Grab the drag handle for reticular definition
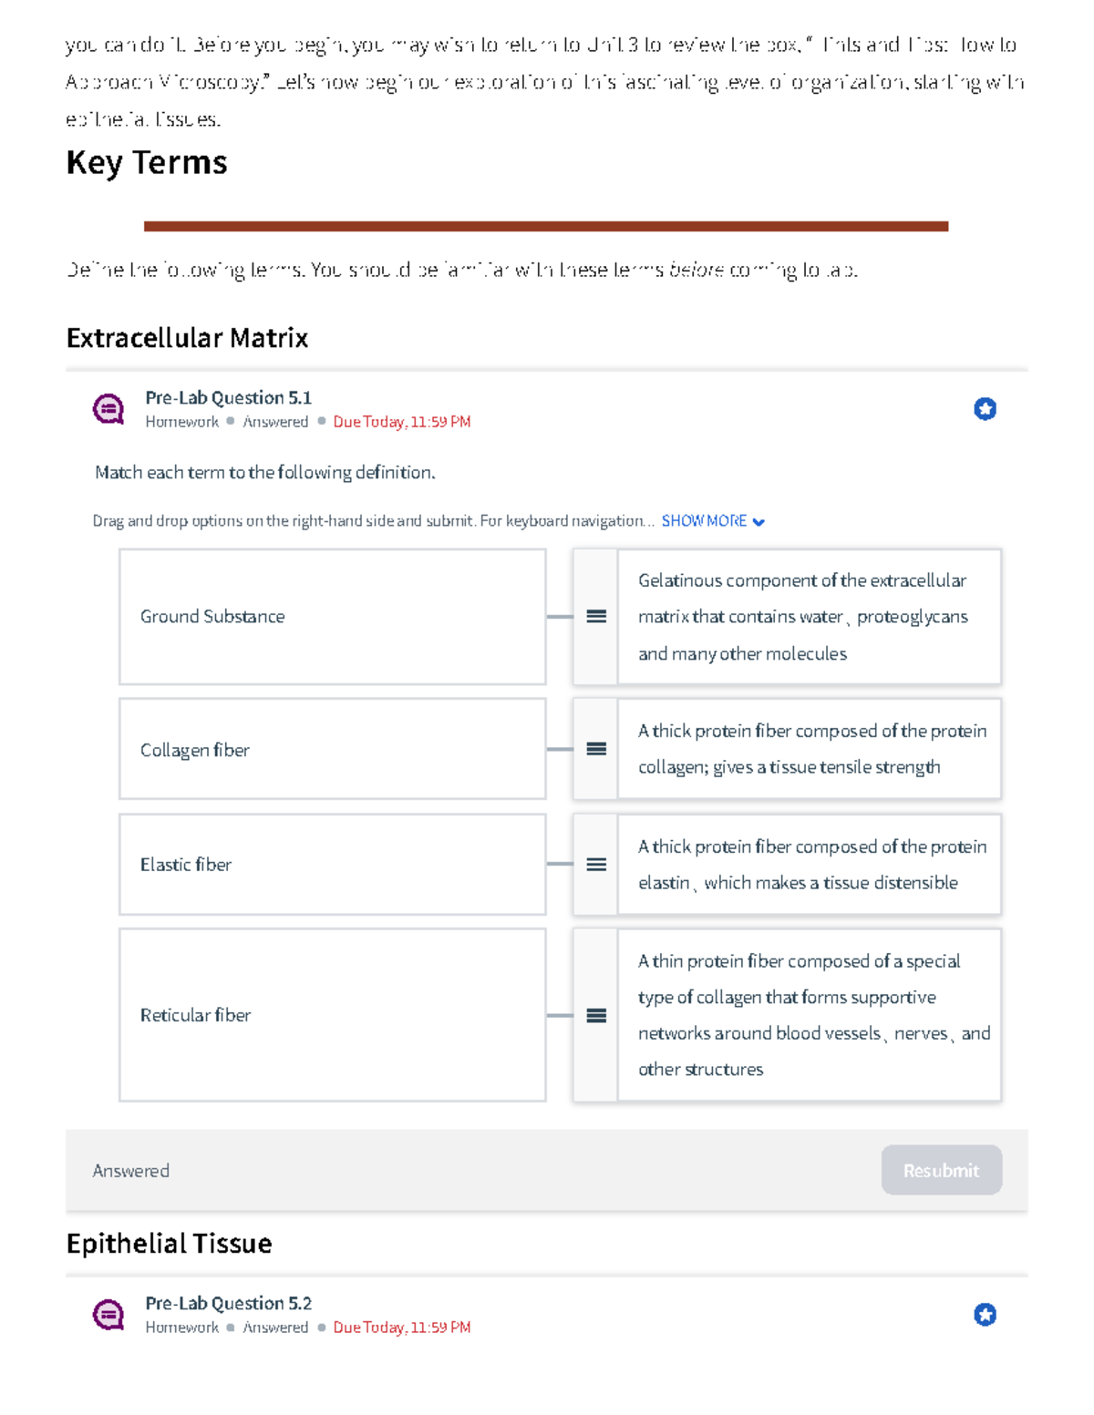The width and height of the screenshot is (1094, 1415). point(596,1015)
